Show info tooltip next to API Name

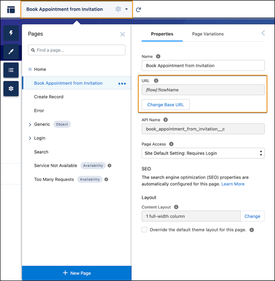[x=165, y=120]
